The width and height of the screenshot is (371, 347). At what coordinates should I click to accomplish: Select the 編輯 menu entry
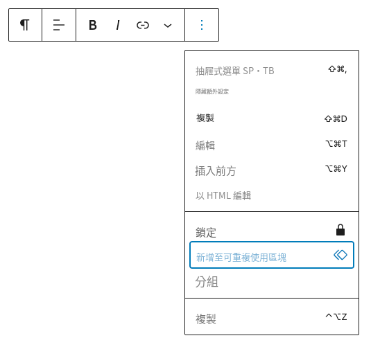pyautogui.click(x=272, y=145)
